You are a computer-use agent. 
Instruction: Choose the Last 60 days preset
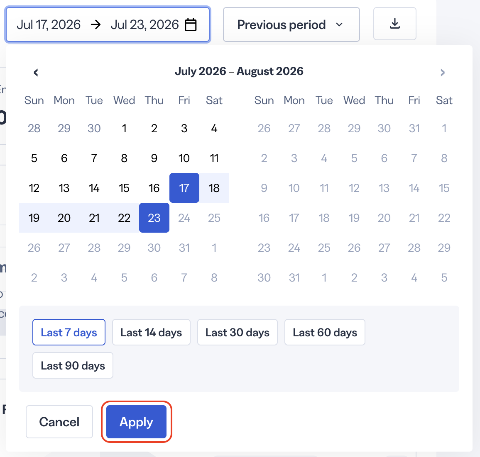pos(325,332)
